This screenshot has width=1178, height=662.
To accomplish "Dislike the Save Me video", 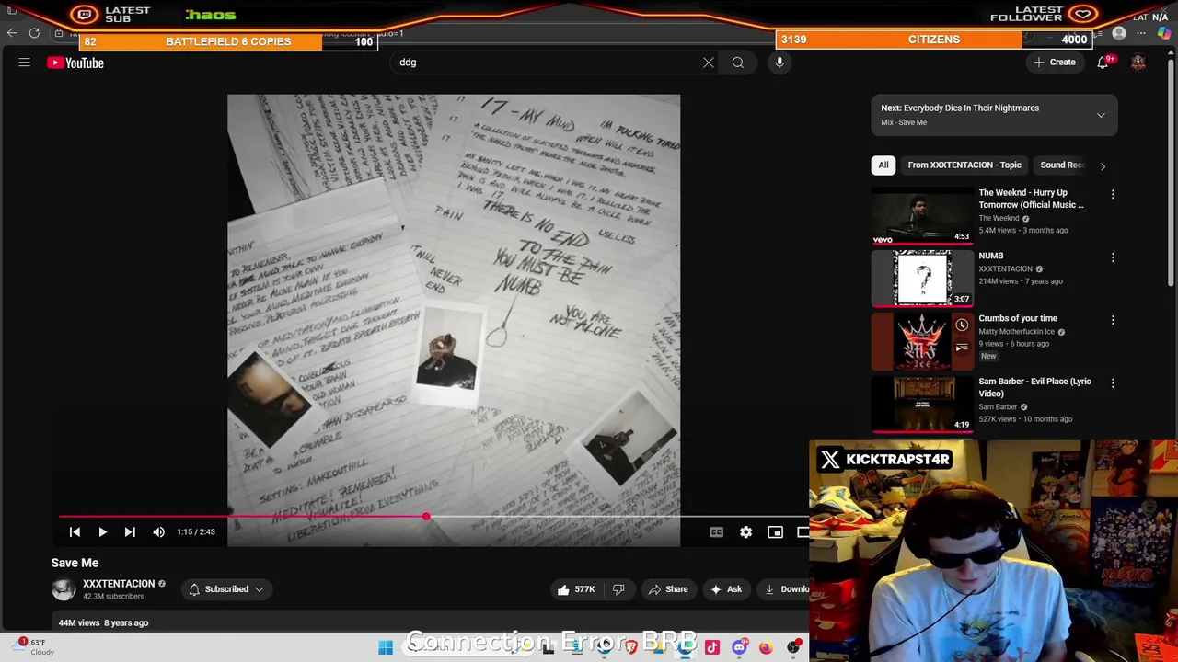I will [618, 589].
